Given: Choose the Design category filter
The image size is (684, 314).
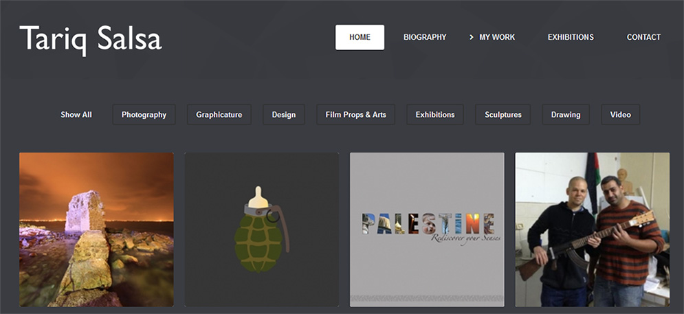Looking at the screenshot, I should coord(283,115).
